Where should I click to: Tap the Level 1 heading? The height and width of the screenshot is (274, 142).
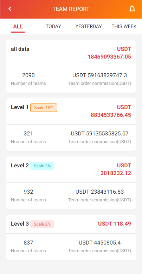coord(20,107)
